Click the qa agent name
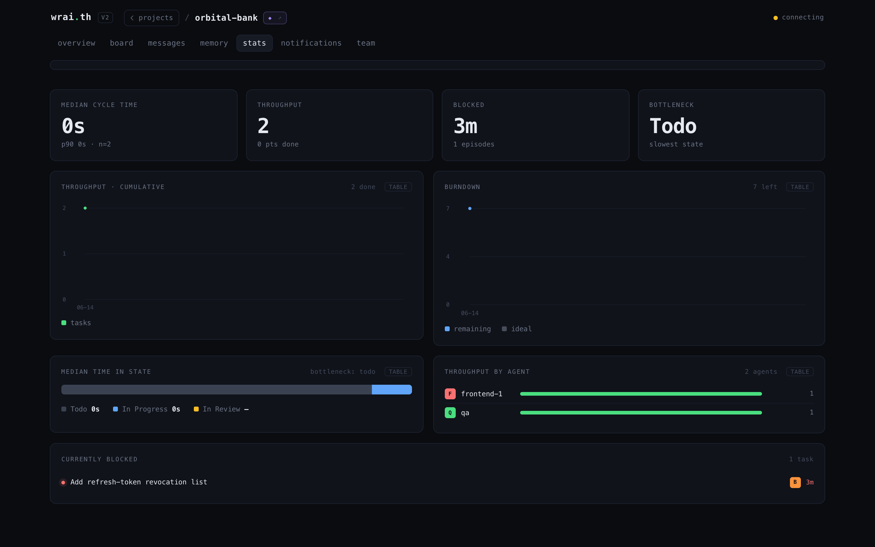 [465, 413]
